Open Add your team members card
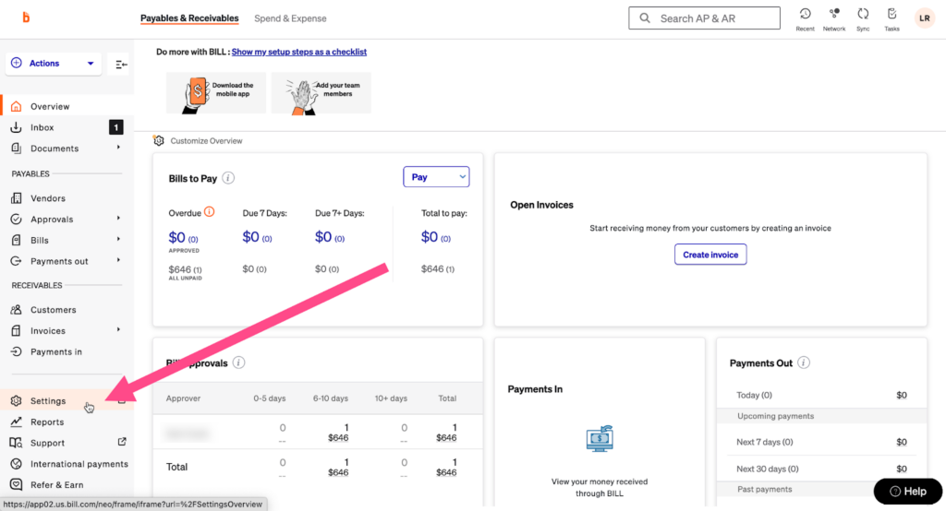The width and height of the screenshot is (946, 511). click(x=321, y=93)
